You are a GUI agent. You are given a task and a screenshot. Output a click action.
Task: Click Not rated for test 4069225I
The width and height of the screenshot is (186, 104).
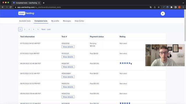pyautogui.click(x=123, y=83)
